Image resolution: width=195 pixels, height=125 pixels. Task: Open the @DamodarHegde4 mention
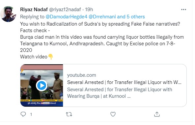coord(67,17)
